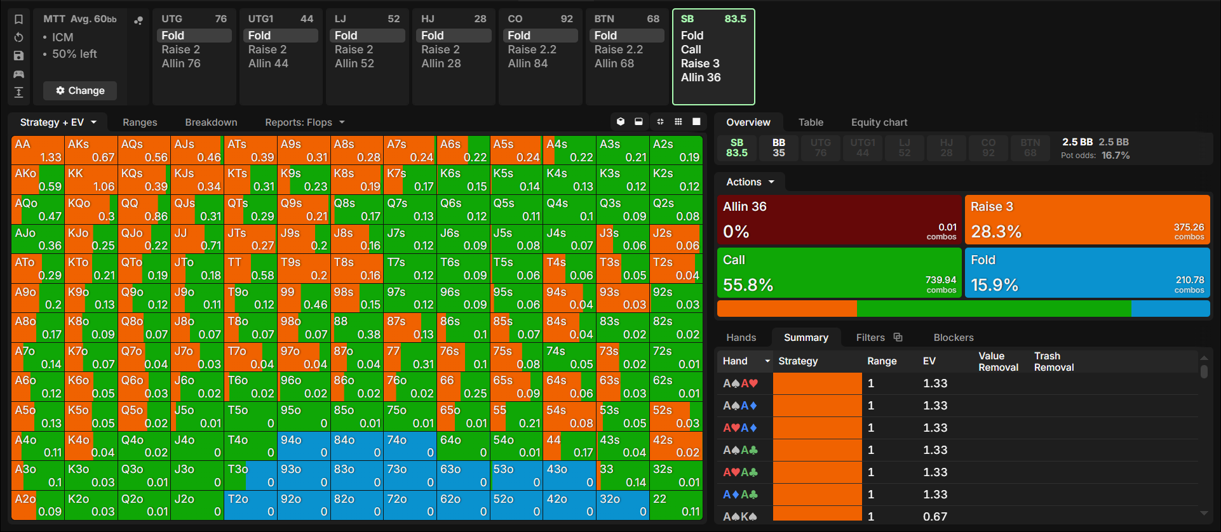This screenshot has height=532, width=1221.
Task: Switch matrix to dotted grid view
Action: coord(678,122)
